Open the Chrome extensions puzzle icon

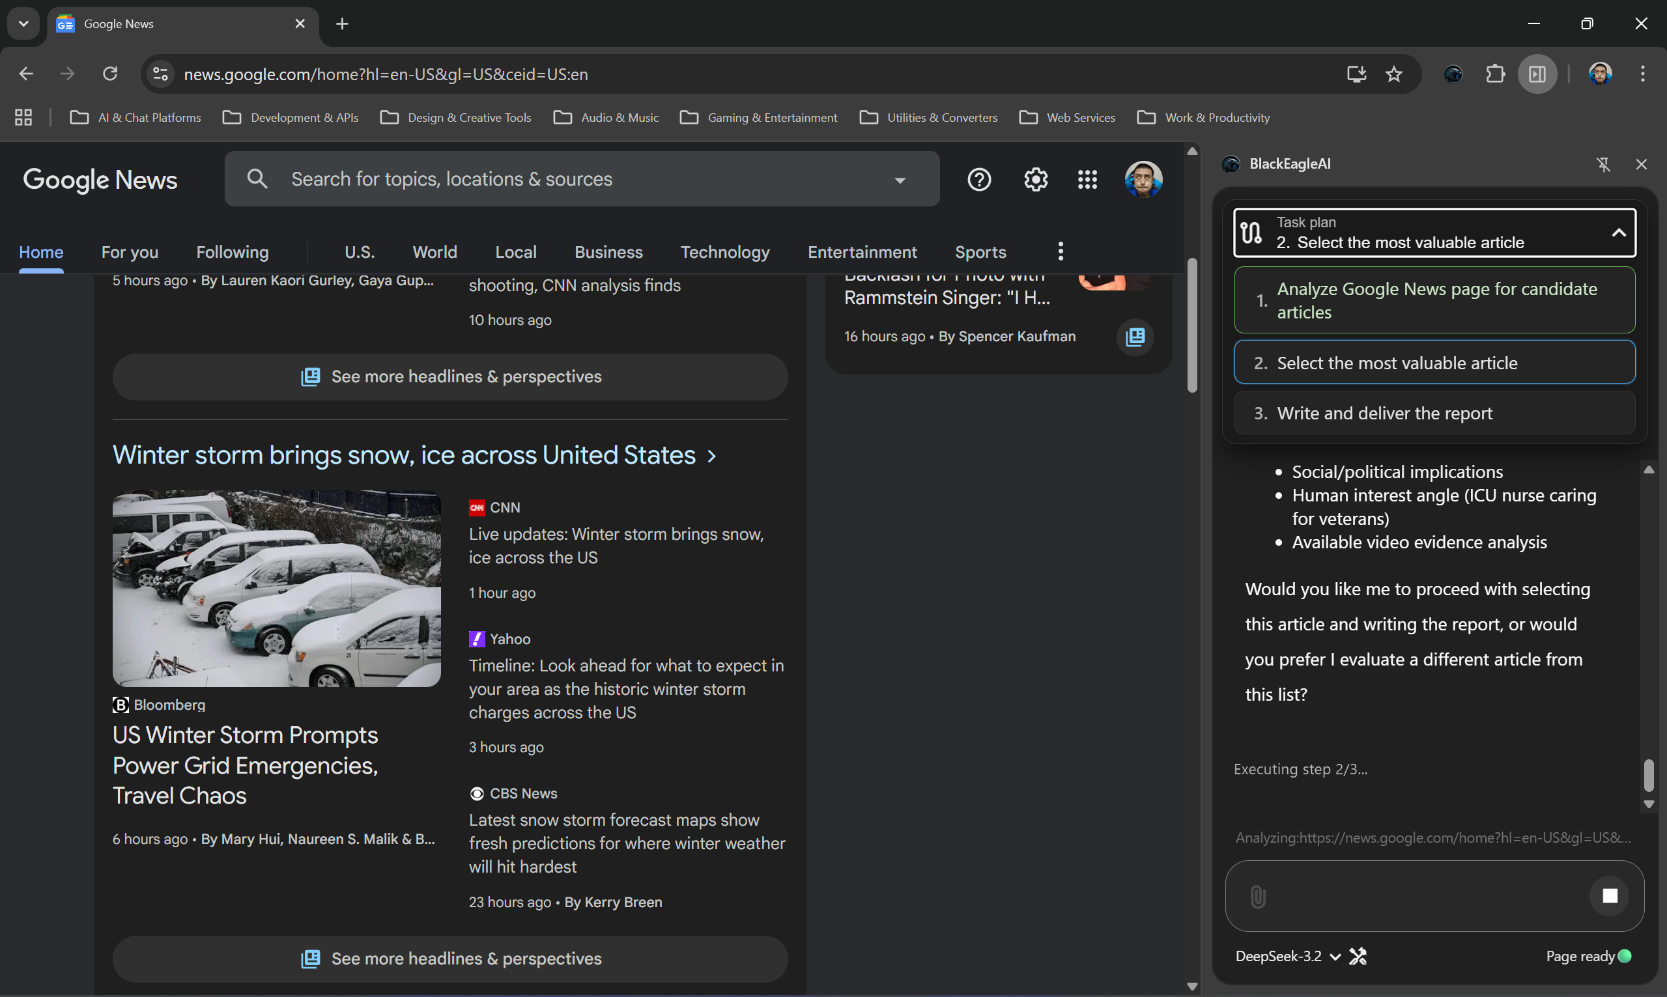[1495, 74]
